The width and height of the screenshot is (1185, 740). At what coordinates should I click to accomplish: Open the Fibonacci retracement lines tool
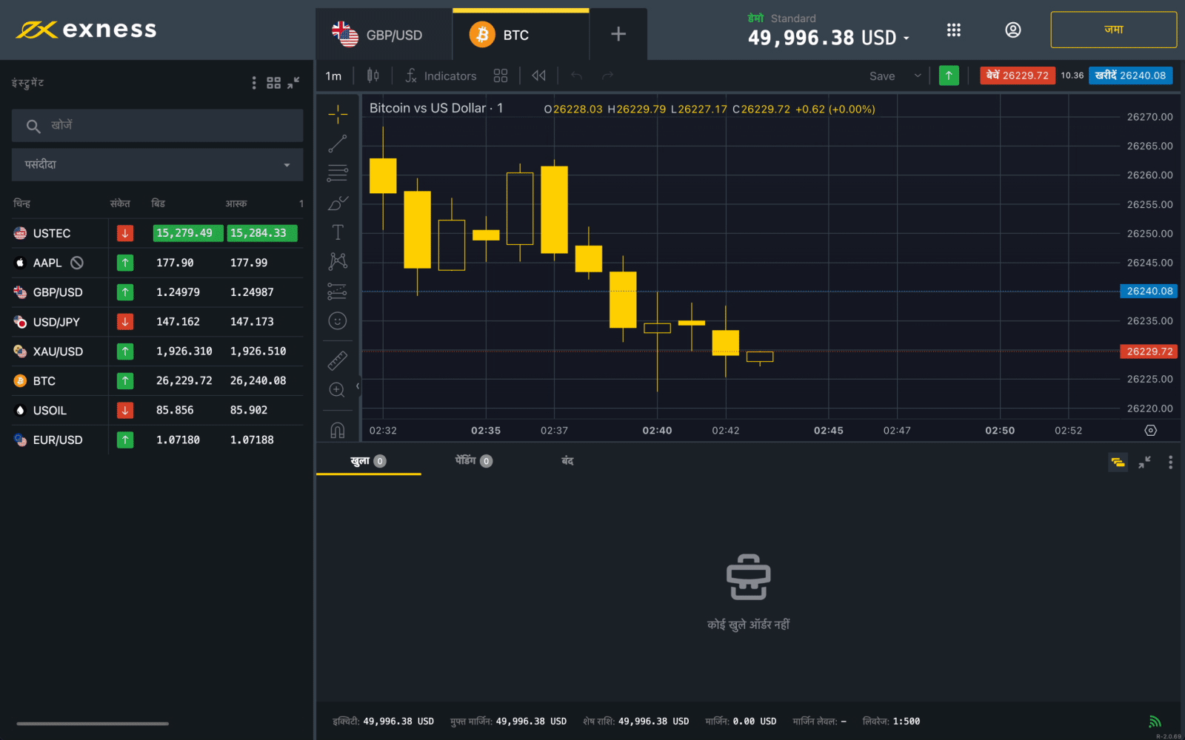point(338,173)
